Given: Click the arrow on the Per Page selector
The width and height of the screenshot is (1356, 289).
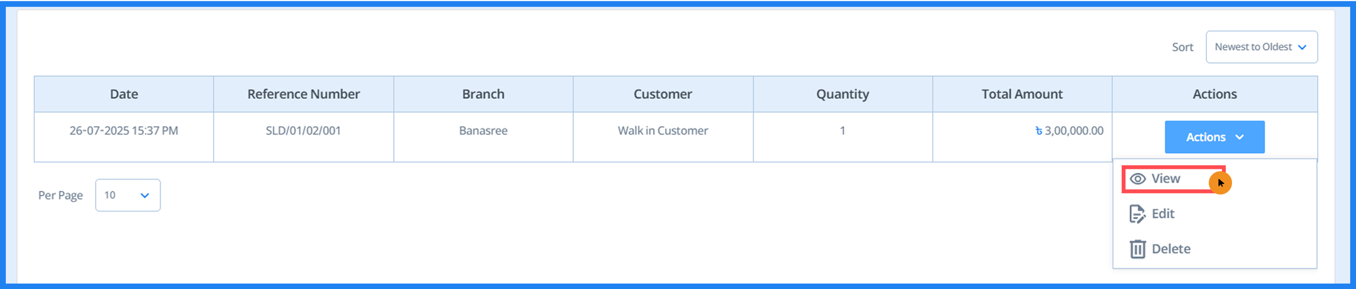Looking at the screenshot, I should pos(144,195).
